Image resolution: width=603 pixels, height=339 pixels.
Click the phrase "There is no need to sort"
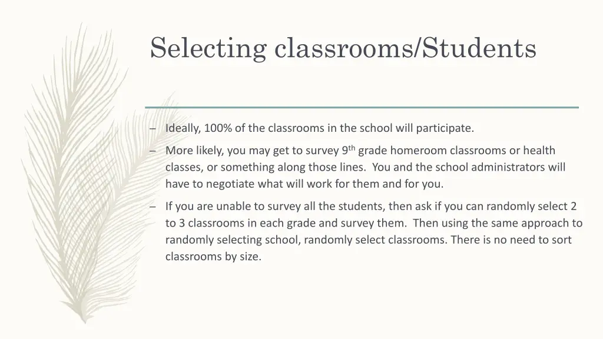tap(515, 240)
